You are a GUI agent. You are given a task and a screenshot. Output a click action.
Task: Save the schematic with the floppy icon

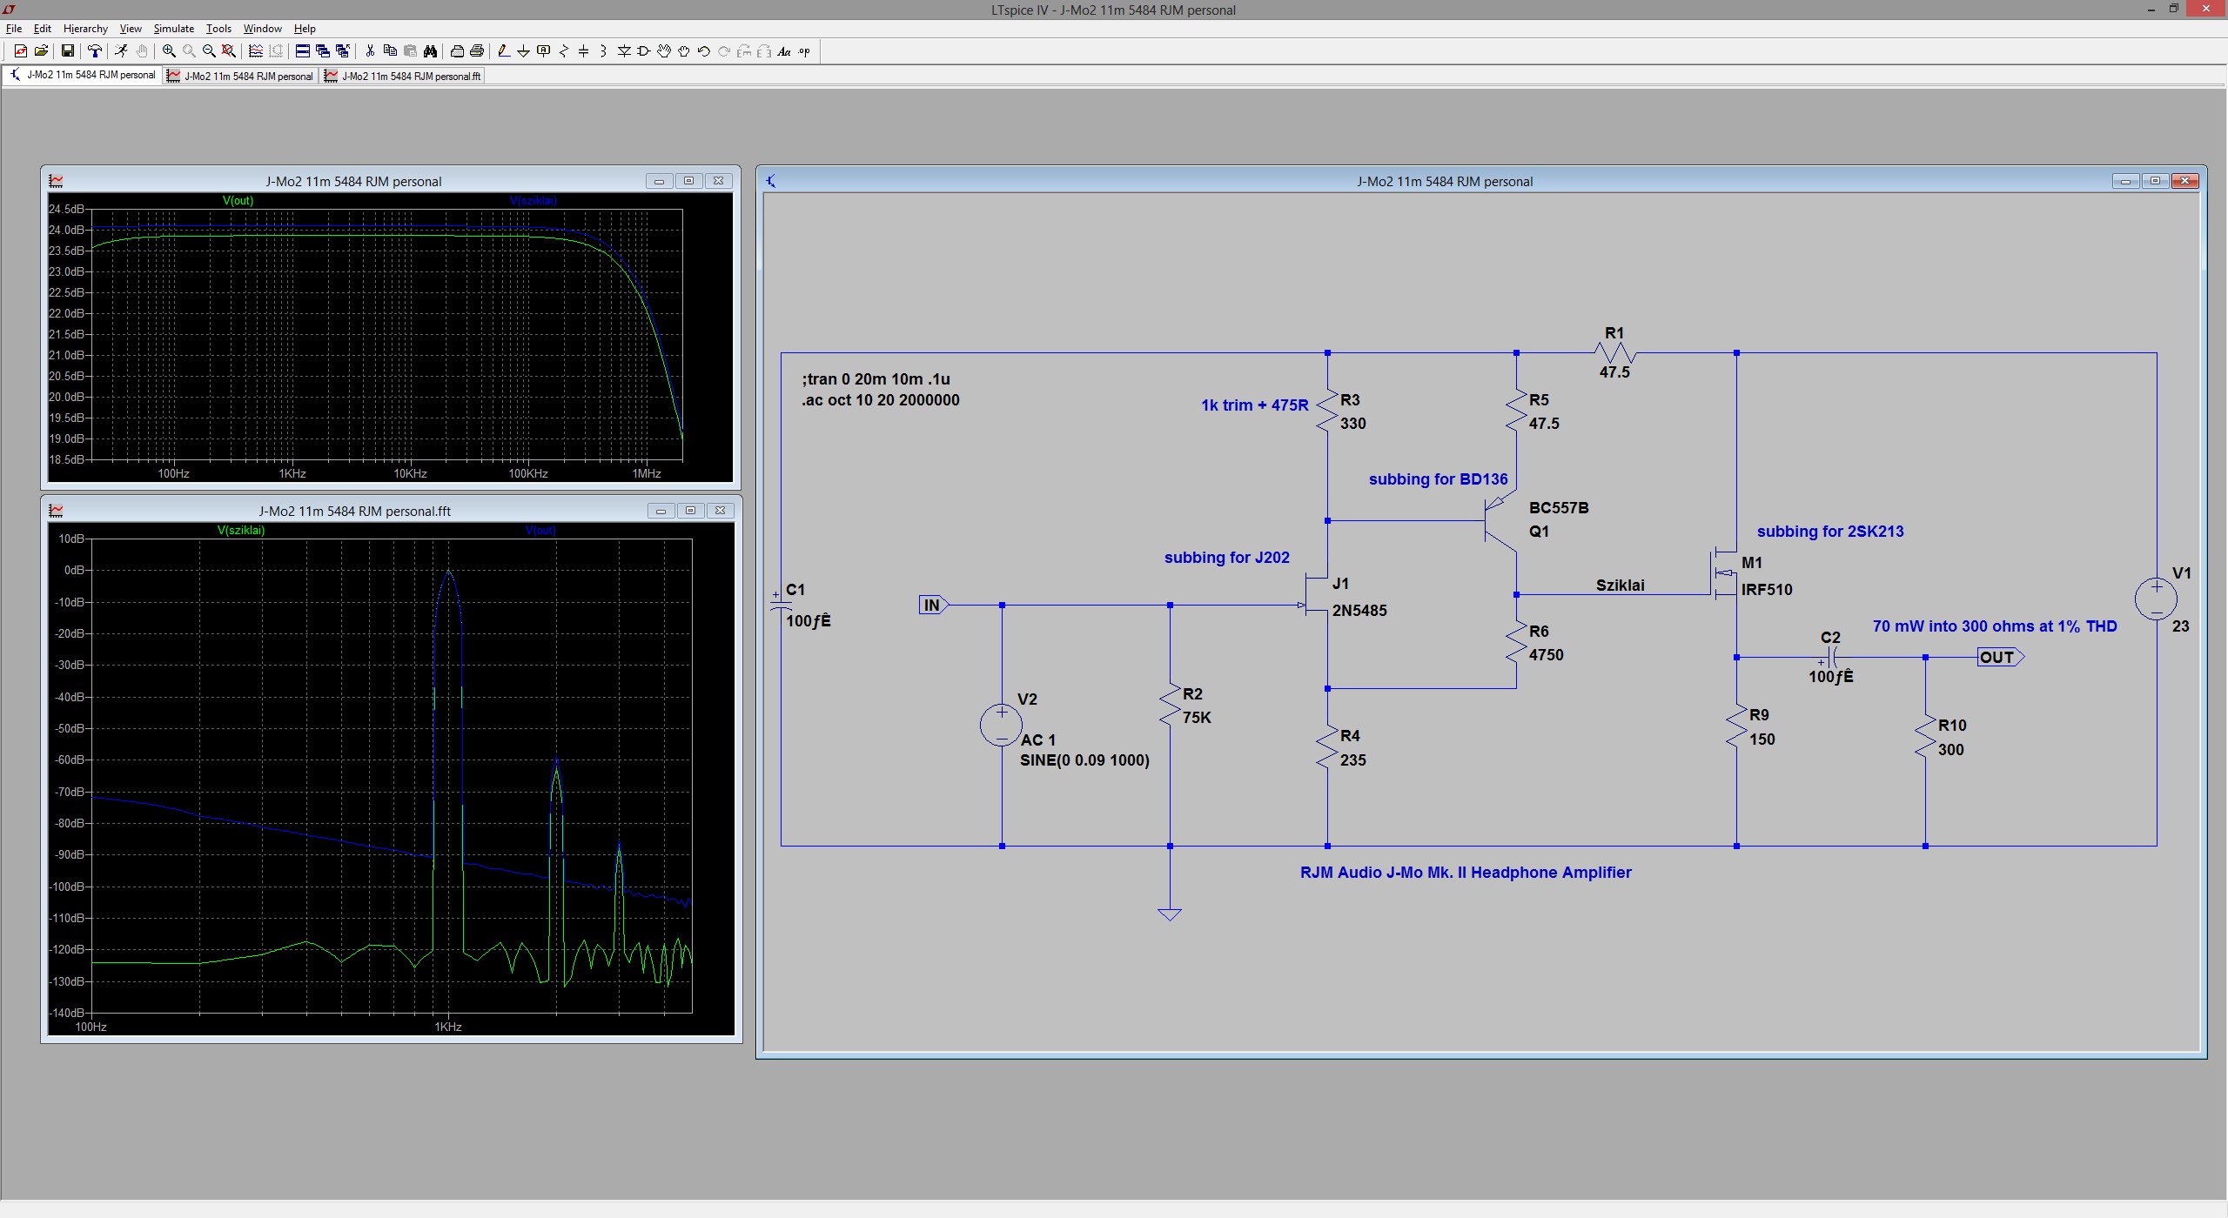pos(68,51)
